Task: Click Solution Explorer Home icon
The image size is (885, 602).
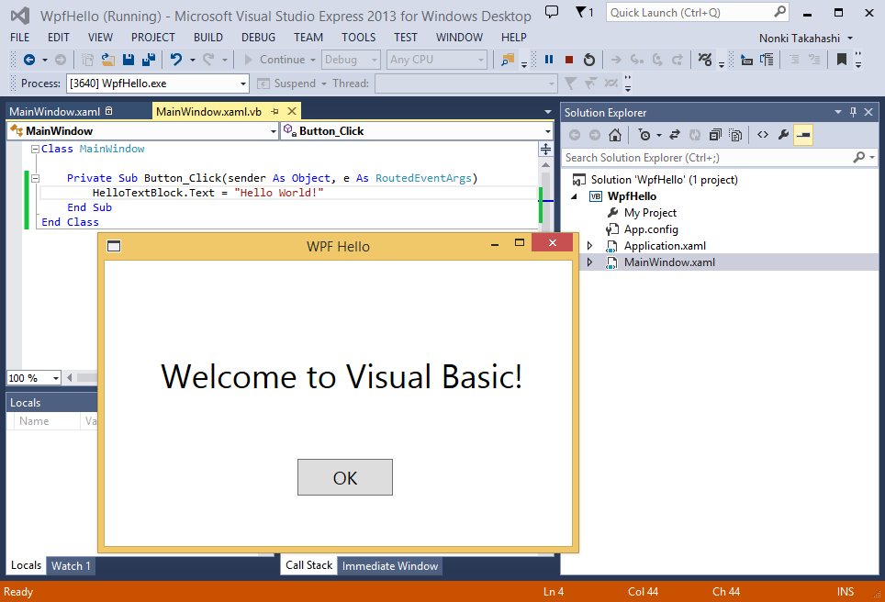Action: tap(615, 135)
